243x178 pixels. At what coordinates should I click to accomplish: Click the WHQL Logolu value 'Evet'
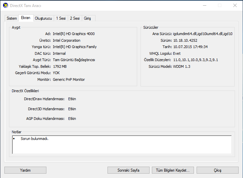click(x=177, y=53)
